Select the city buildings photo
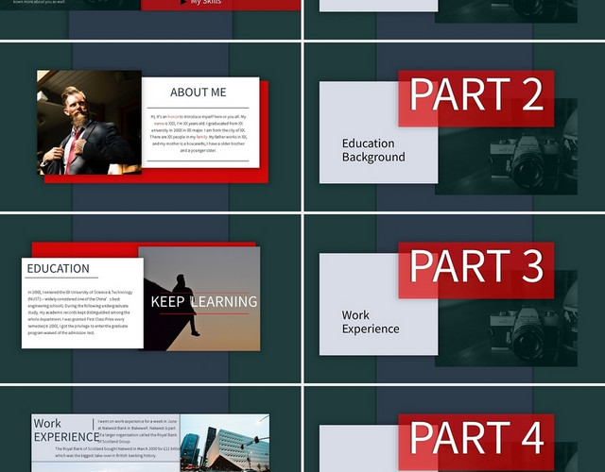The height and width of the screenshot is (472, 605). click(x=225, y=443)
